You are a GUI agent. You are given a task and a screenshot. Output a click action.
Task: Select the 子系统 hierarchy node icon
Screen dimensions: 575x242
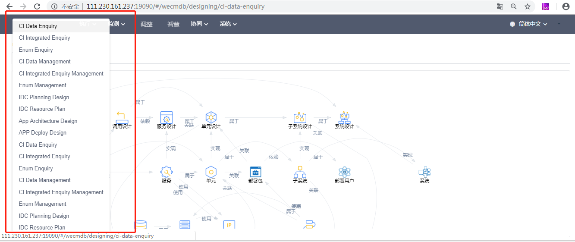pyautogui.click(x=300, y=172)
